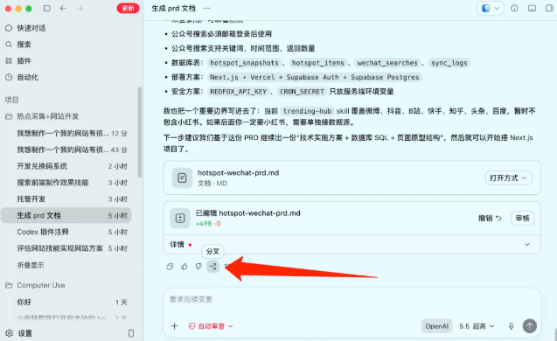The image size is (557, 341).
Task: Click the thumbs-up icon
Action: (x=184, y=267)
